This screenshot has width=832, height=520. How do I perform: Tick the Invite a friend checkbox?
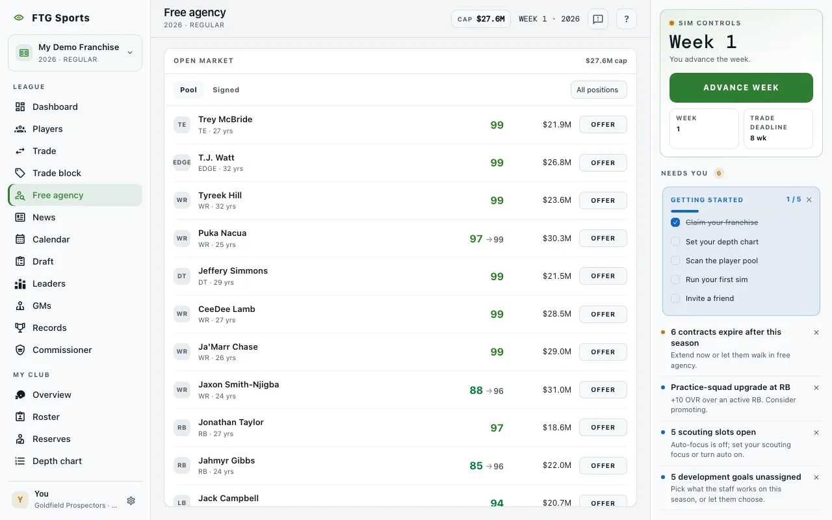(x=675, y=298)
